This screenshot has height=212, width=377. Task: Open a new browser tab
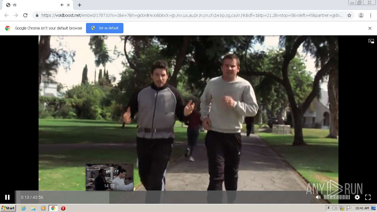(x=80, y=5)
